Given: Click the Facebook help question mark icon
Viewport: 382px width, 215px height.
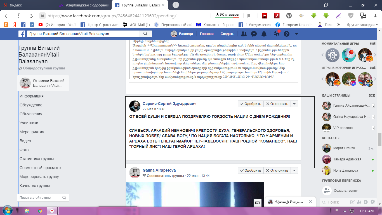Looking at the screenshot, I should tap(287, 34).
